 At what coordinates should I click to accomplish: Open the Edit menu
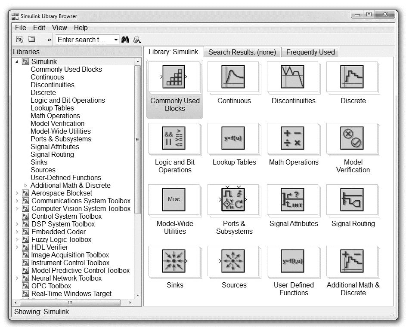pos(39,28)
